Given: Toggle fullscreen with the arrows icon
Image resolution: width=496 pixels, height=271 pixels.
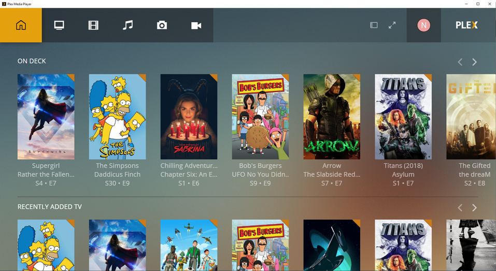Looking at the screenshot, I should [x=392, y=25].
